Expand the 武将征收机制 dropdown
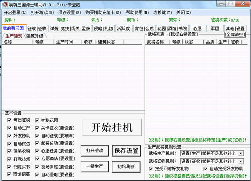Image resolution: width=251 pixels, height=181 pixels. [241, 161]
